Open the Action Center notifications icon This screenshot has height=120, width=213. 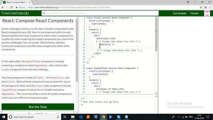[208, 117]
